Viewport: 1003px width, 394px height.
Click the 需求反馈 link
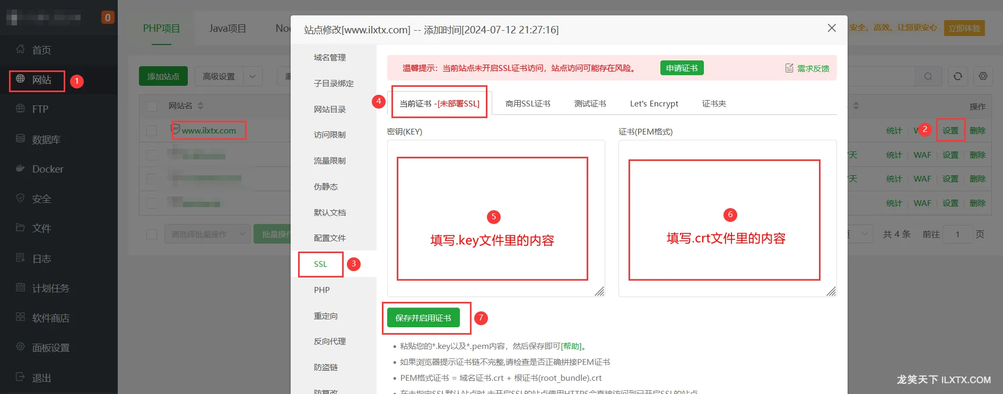pyautogui.click(x=813, y=68)
